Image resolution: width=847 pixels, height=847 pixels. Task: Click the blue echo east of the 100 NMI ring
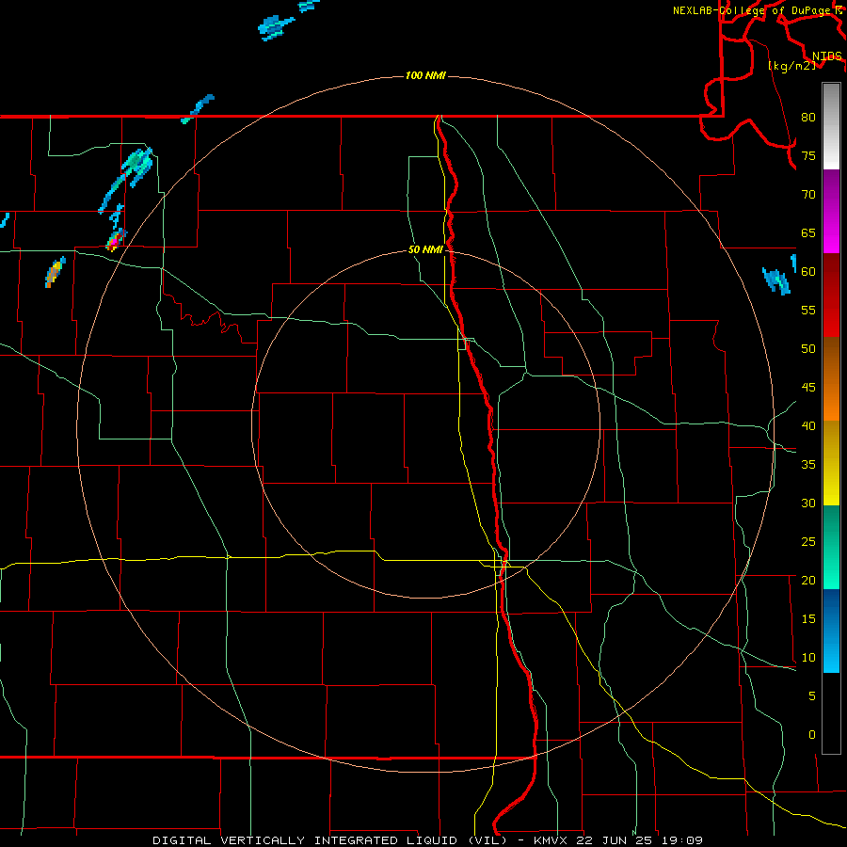tap(776, 280)
